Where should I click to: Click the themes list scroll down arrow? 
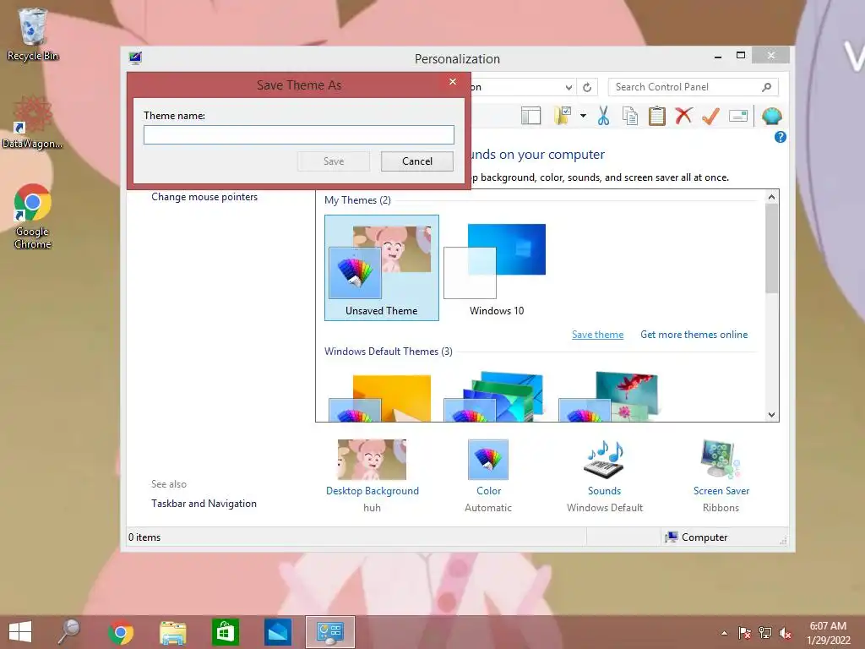click(771, 414)
